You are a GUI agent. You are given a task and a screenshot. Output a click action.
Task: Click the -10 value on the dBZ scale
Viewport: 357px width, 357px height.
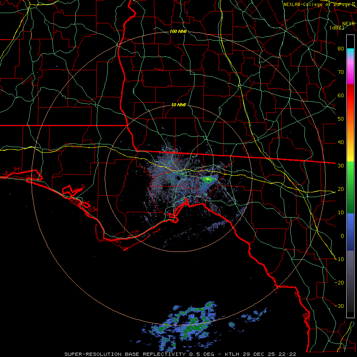coord(340,259)
